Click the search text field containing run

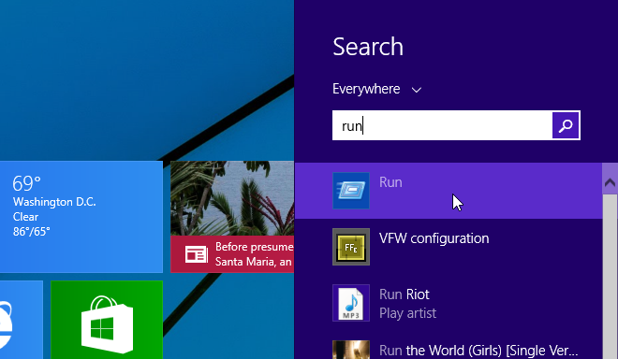coord(442,125)
